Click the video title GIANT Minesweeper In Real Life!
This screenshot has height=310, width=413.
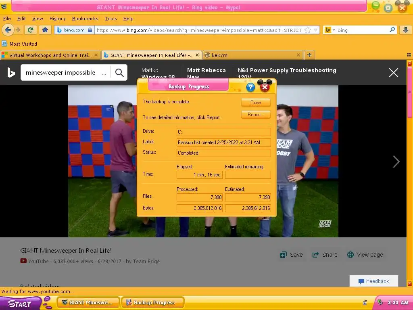[66, 250]
